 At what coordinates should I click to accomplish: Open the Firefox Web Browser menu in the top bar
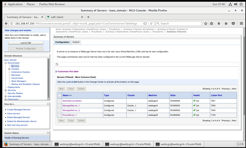point(52,4)
